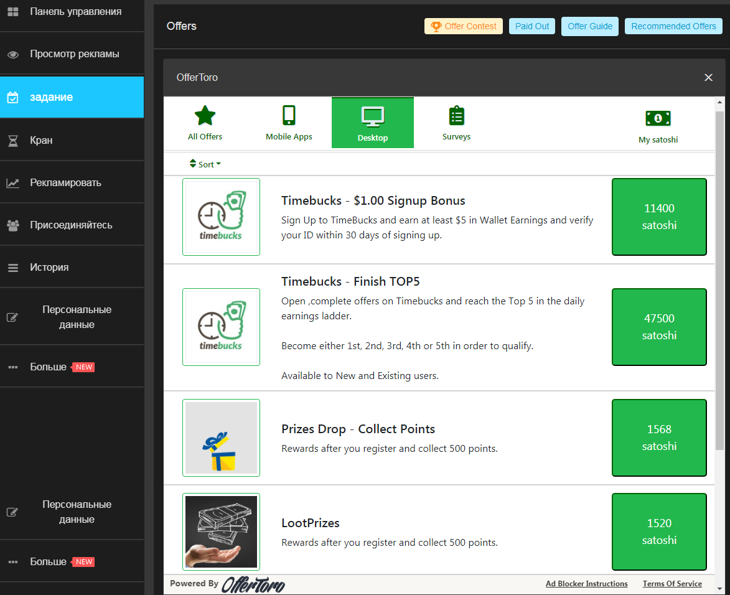Viewport: 730px width, 595px height.
Task: Click NEW badge on upper Больше item
Action: pyautogui.click(x=83, y=367)
